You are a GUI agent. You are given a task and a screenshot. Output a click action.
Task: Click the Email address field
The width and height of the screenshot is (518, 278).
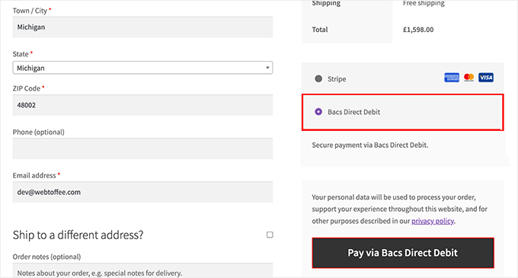[x=142, y=192]
